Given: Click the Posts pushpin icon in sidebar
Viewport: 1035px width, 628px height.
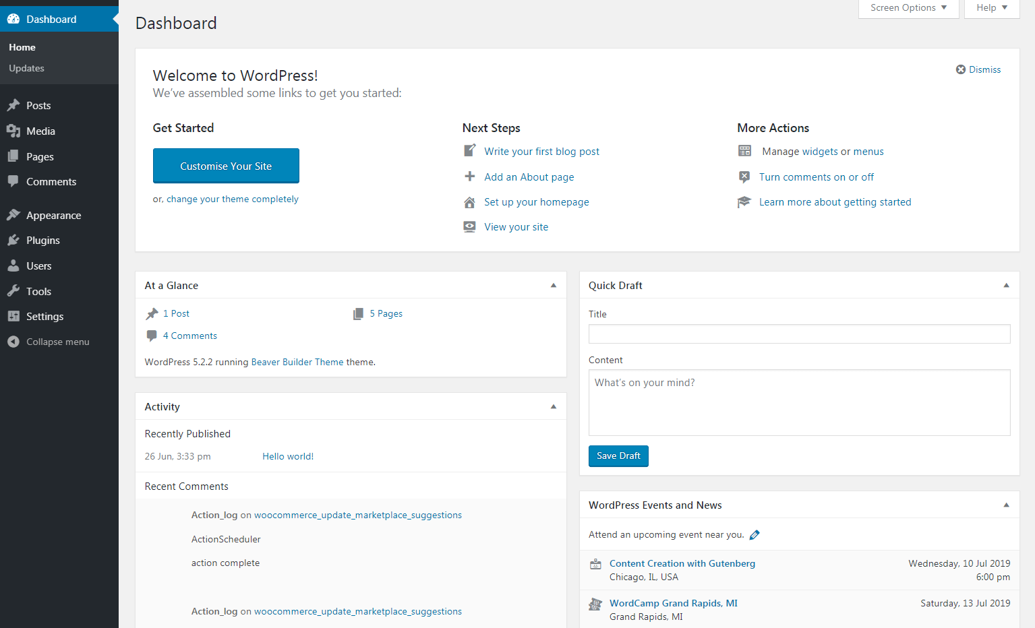Looking at the screenshot, I should pos(13,105).
